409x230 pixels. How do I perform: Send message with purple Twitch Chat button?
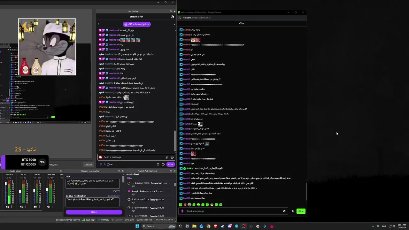[171, 165]
